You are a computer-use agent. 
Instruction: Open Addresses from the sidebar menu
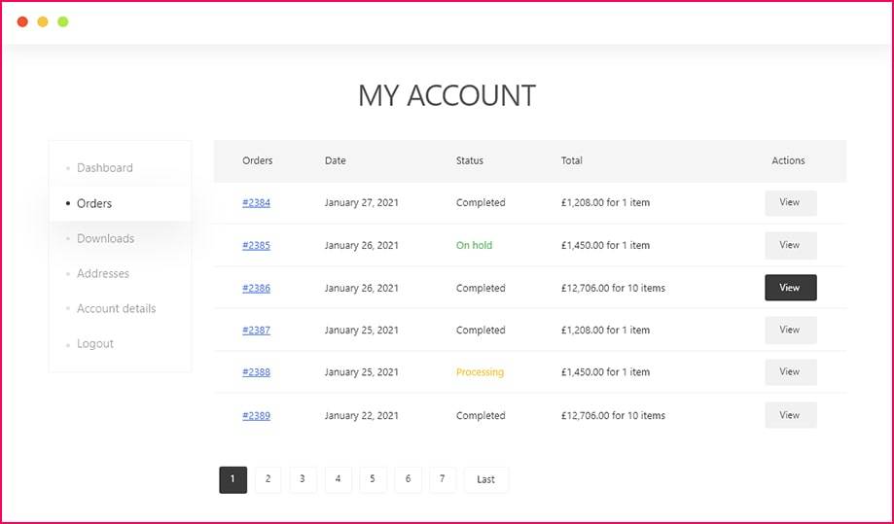tap(102, 273)
